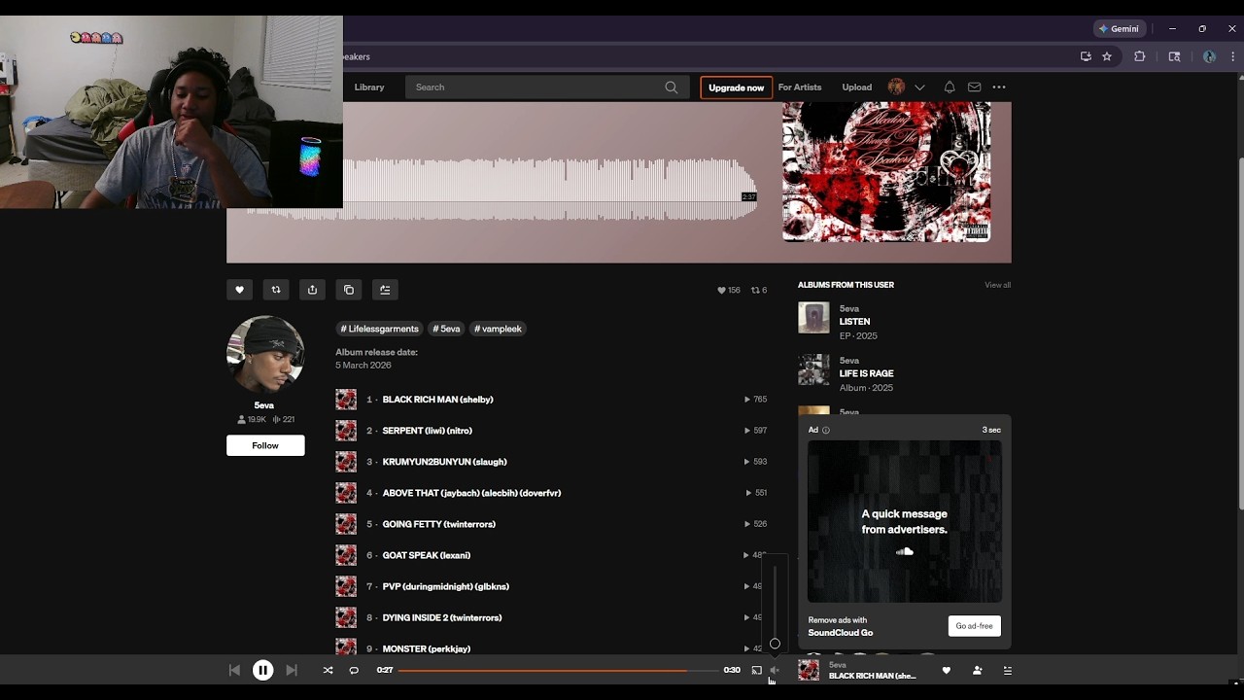This screenshot has height=700, width=1244.
Task: Click the install/cast icon in address bar
Action: tap(1086, 56)
